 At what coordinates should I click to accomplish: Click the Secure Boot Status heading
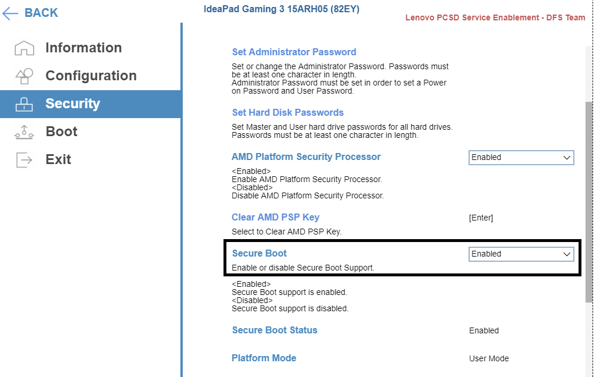pyautogui.click(x=275, y=330)
